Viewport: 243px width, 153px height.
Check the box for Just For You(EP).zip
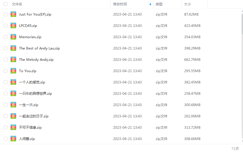tap(6, 14)
